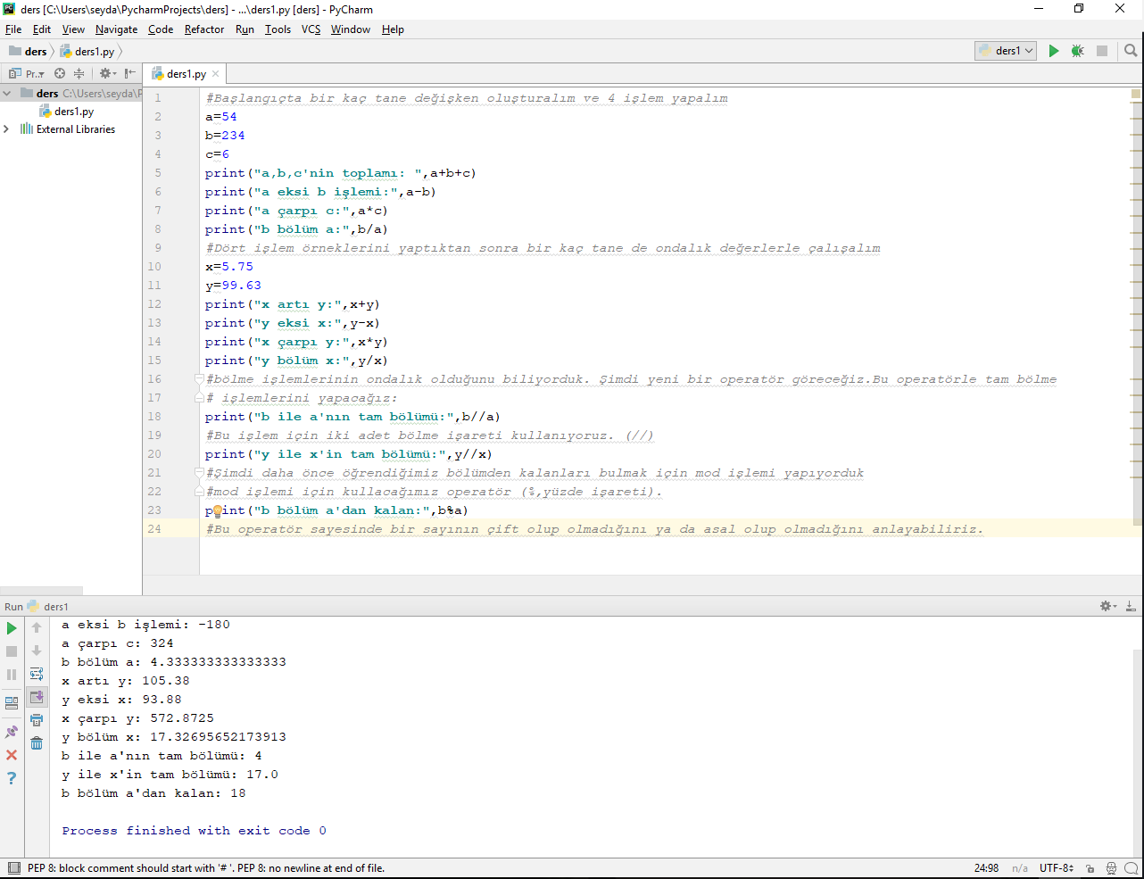
Task: Click the ders1.py breadcrumb in navigation bar
Action: coord(87,51)
